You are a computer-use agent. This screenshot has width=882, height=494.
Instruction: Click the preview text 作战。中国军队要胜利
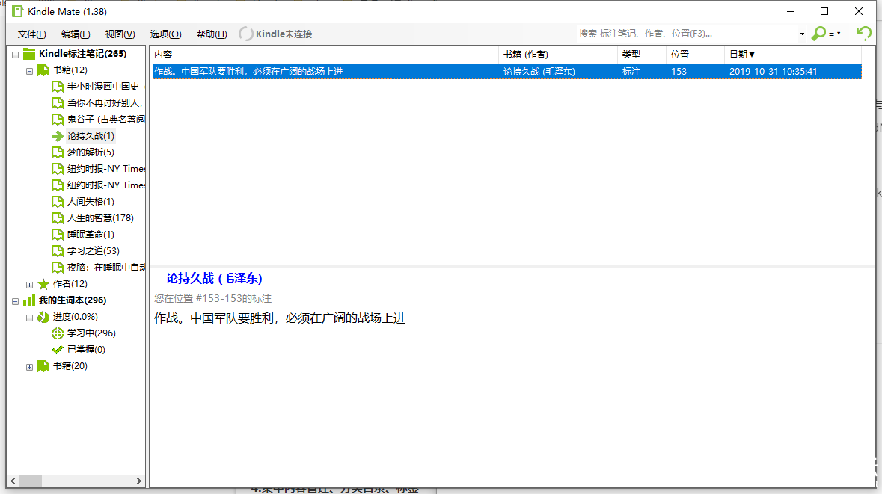coord(280,318)
